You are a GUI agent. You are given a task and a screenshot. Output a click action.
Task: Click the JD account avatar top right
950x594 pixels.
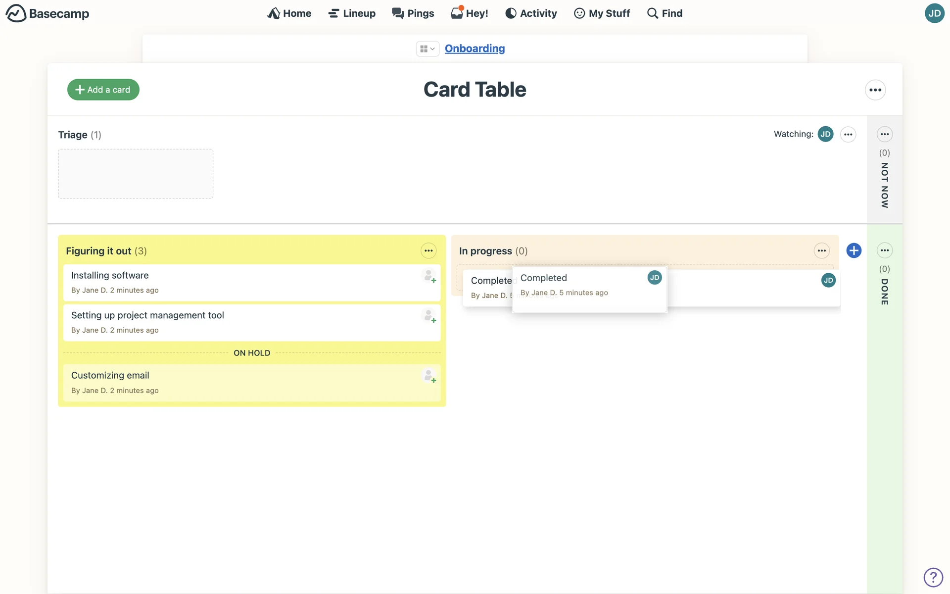click(934, 13)
